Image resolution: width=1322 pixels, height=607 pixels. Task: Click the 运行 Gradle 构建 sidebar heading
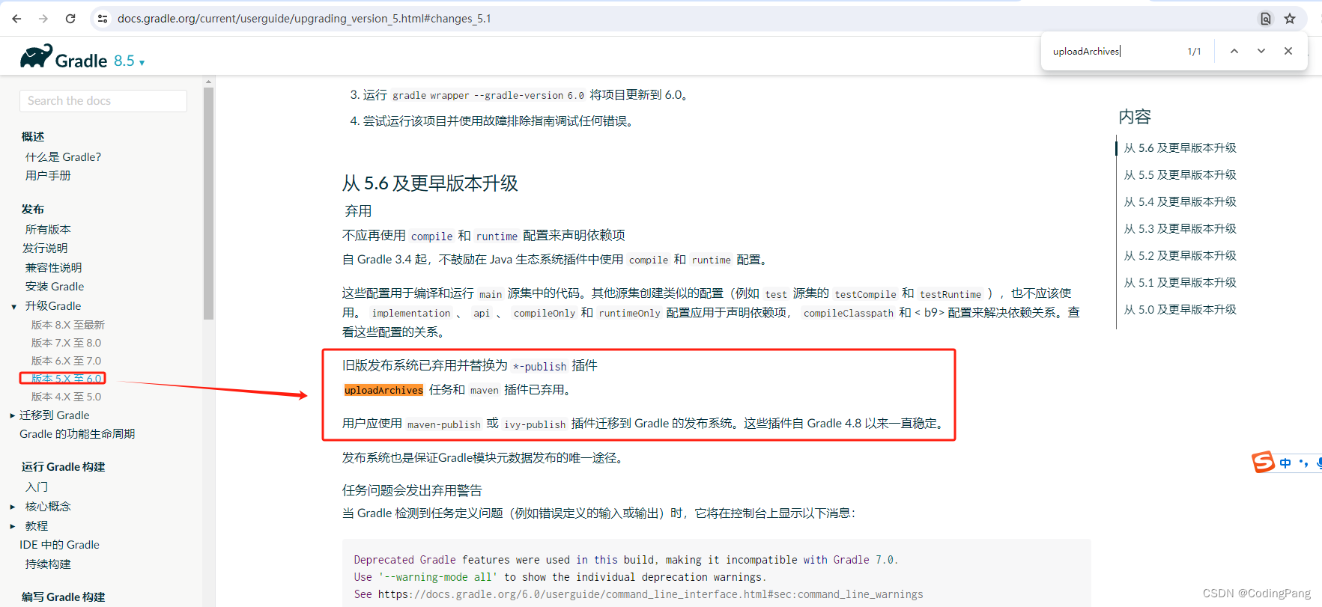tap(63, 467)
